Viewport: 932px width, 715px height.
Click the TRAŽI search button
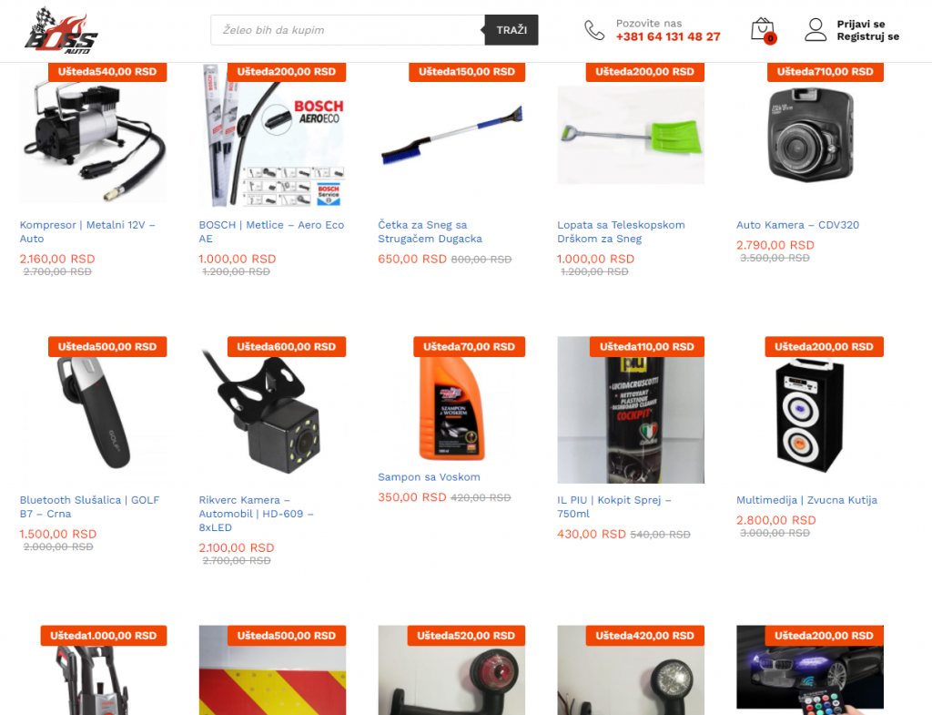click(x=512, y=30)
